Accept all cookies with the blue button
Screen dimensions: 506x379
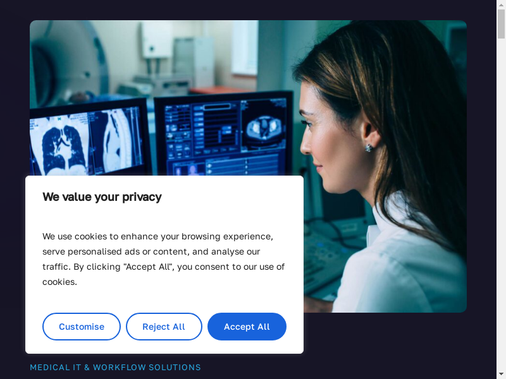247,327
